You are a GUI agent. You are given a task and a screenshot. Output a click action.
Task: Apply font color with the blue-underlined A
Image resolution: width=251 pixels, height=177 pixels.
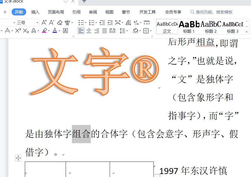(55, 31)
